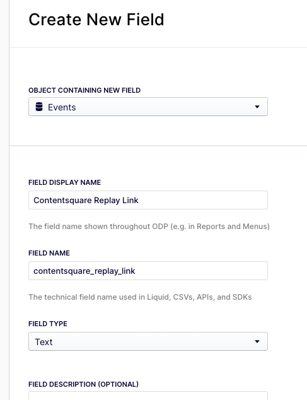Viewport: 307px width, 400px height.
Task: Open the Field Type dropdown showing Text
Action: [148, 341]
